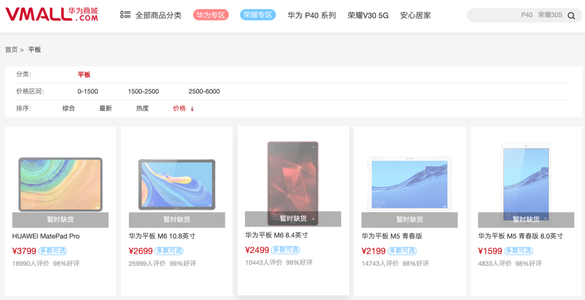Screen dimensions: 585x300
Task: Click the 10443人评价 review count
Action: [264, 262]
